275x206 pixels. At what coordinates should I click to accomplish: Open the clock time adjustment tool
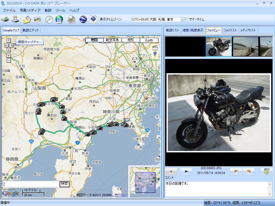click(49, 20)
